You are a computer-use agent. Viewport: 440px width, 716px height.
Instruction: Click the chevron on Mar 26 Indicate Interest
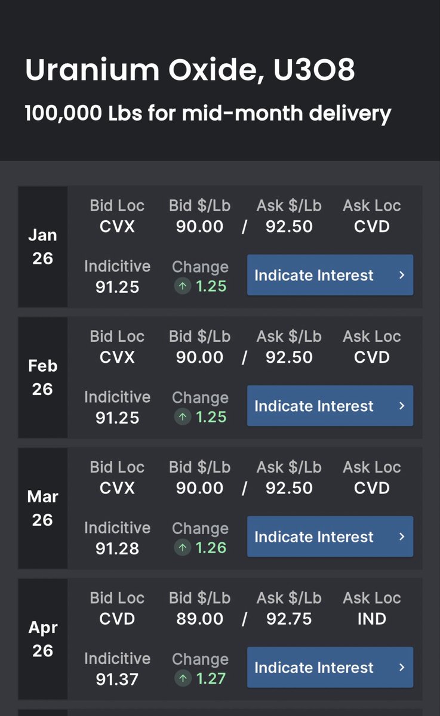(402, 536)
